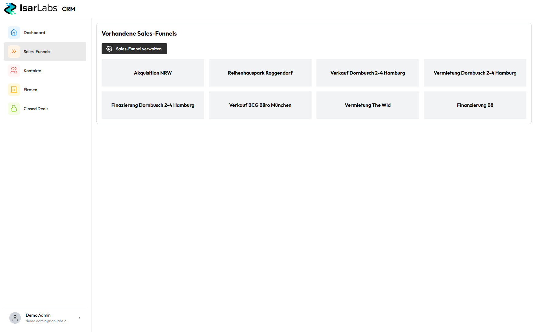535x332 pixels.
Task: Click the Sales-Funnel verwalten button
Action: [134, 48]
